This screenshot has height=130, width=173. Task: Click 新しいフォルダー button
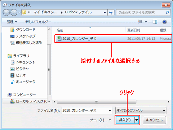tap(38, 22)
